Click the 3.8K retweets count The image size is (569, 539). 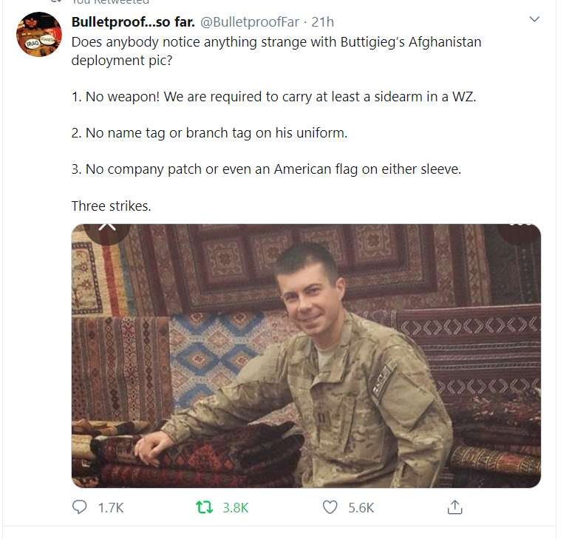tap(236, 507)
